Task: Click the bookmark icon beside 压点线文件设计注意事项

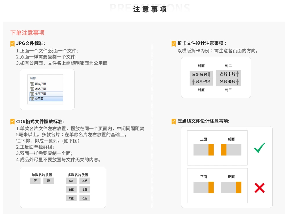Action: click(174, 122)
